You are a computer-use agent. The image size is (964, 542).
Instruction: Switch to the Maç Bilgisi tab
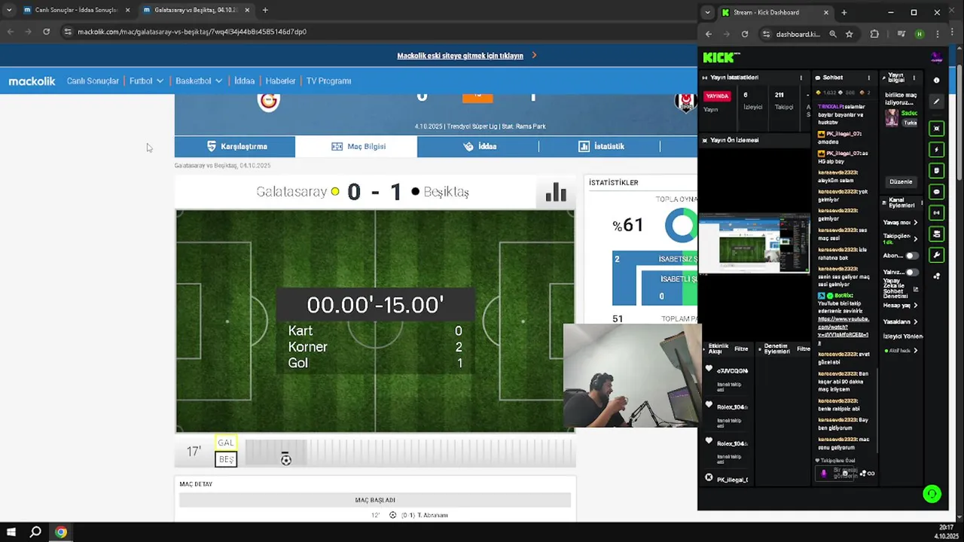coord(356,146)
